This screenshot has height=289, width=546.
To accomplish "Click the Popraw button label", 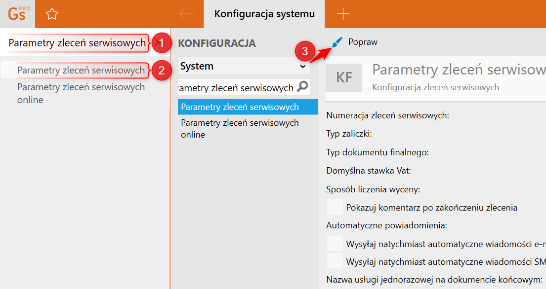I will coord(363,42).
